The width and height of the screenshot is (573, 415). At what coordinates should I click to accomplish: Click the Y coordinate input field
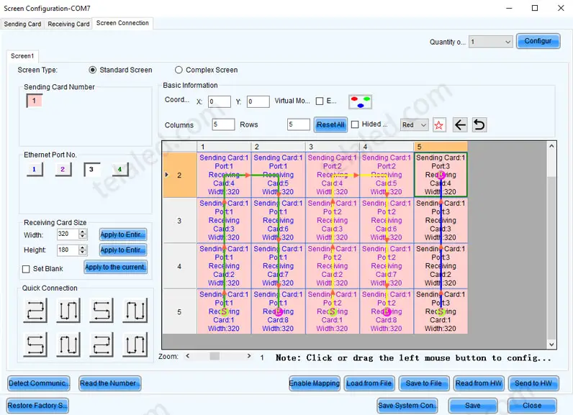click(x=258, y=101)
